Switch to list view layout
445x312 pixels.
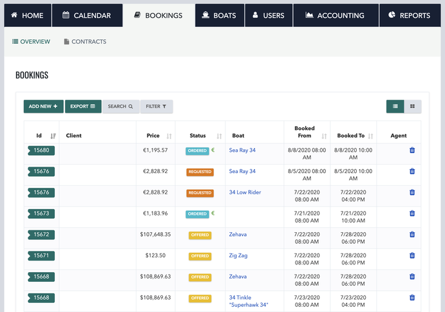395,106
